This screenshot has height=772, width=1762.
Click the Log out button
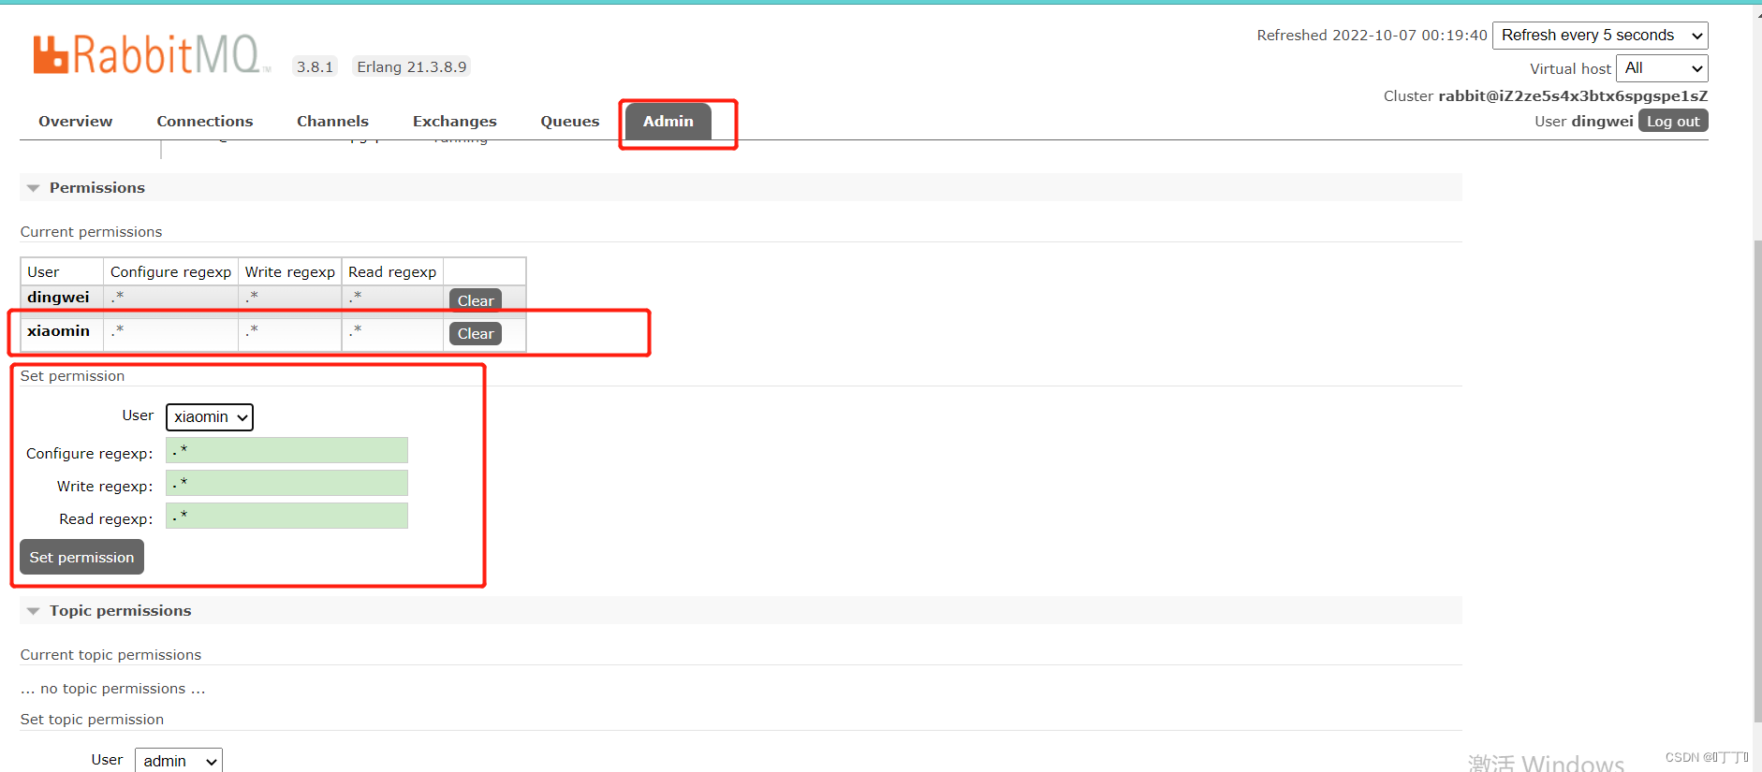pos(1673,121)
